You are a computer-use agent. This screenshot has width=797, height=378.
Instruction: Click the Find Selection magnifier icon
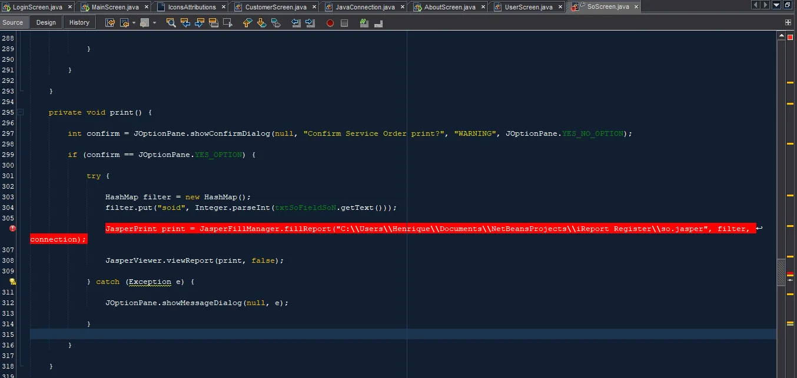tap(171, 23)
